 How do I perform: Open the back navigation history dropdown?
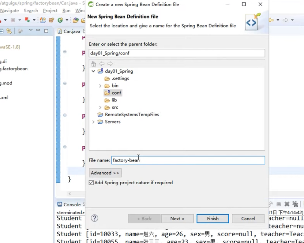(x=278, y=20)
